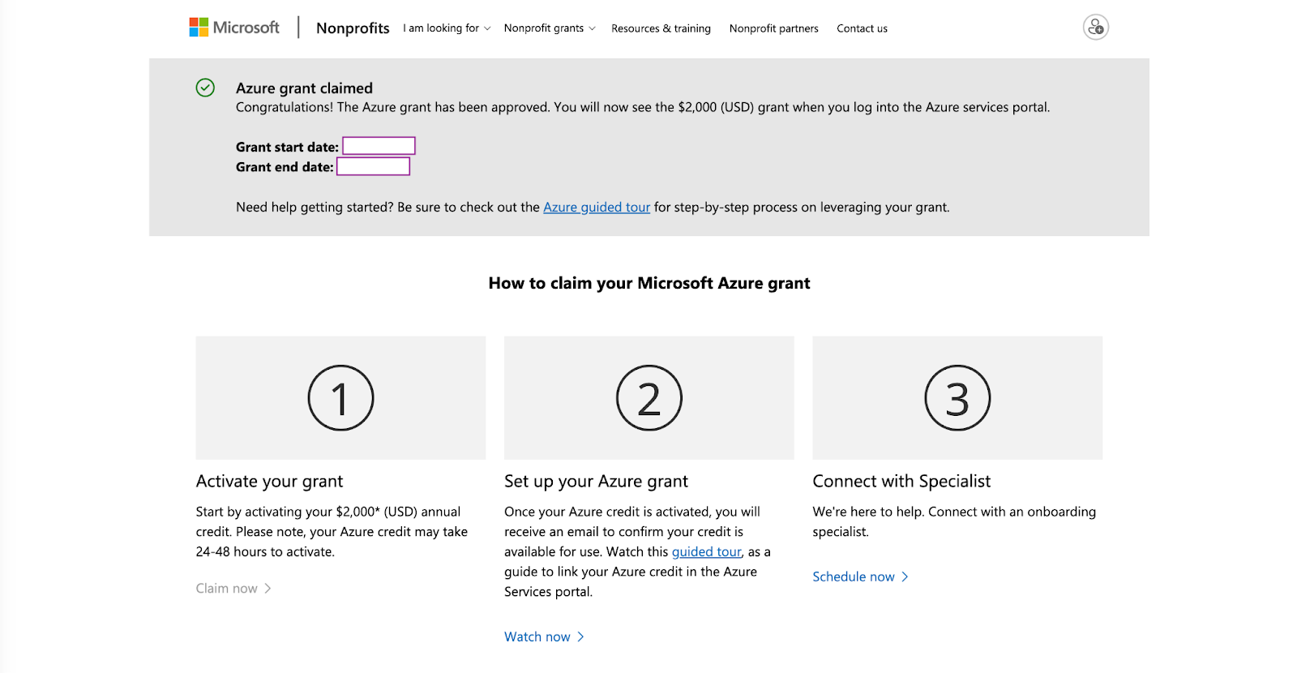Expand the Nonprofit grants menu

[550, 28]
